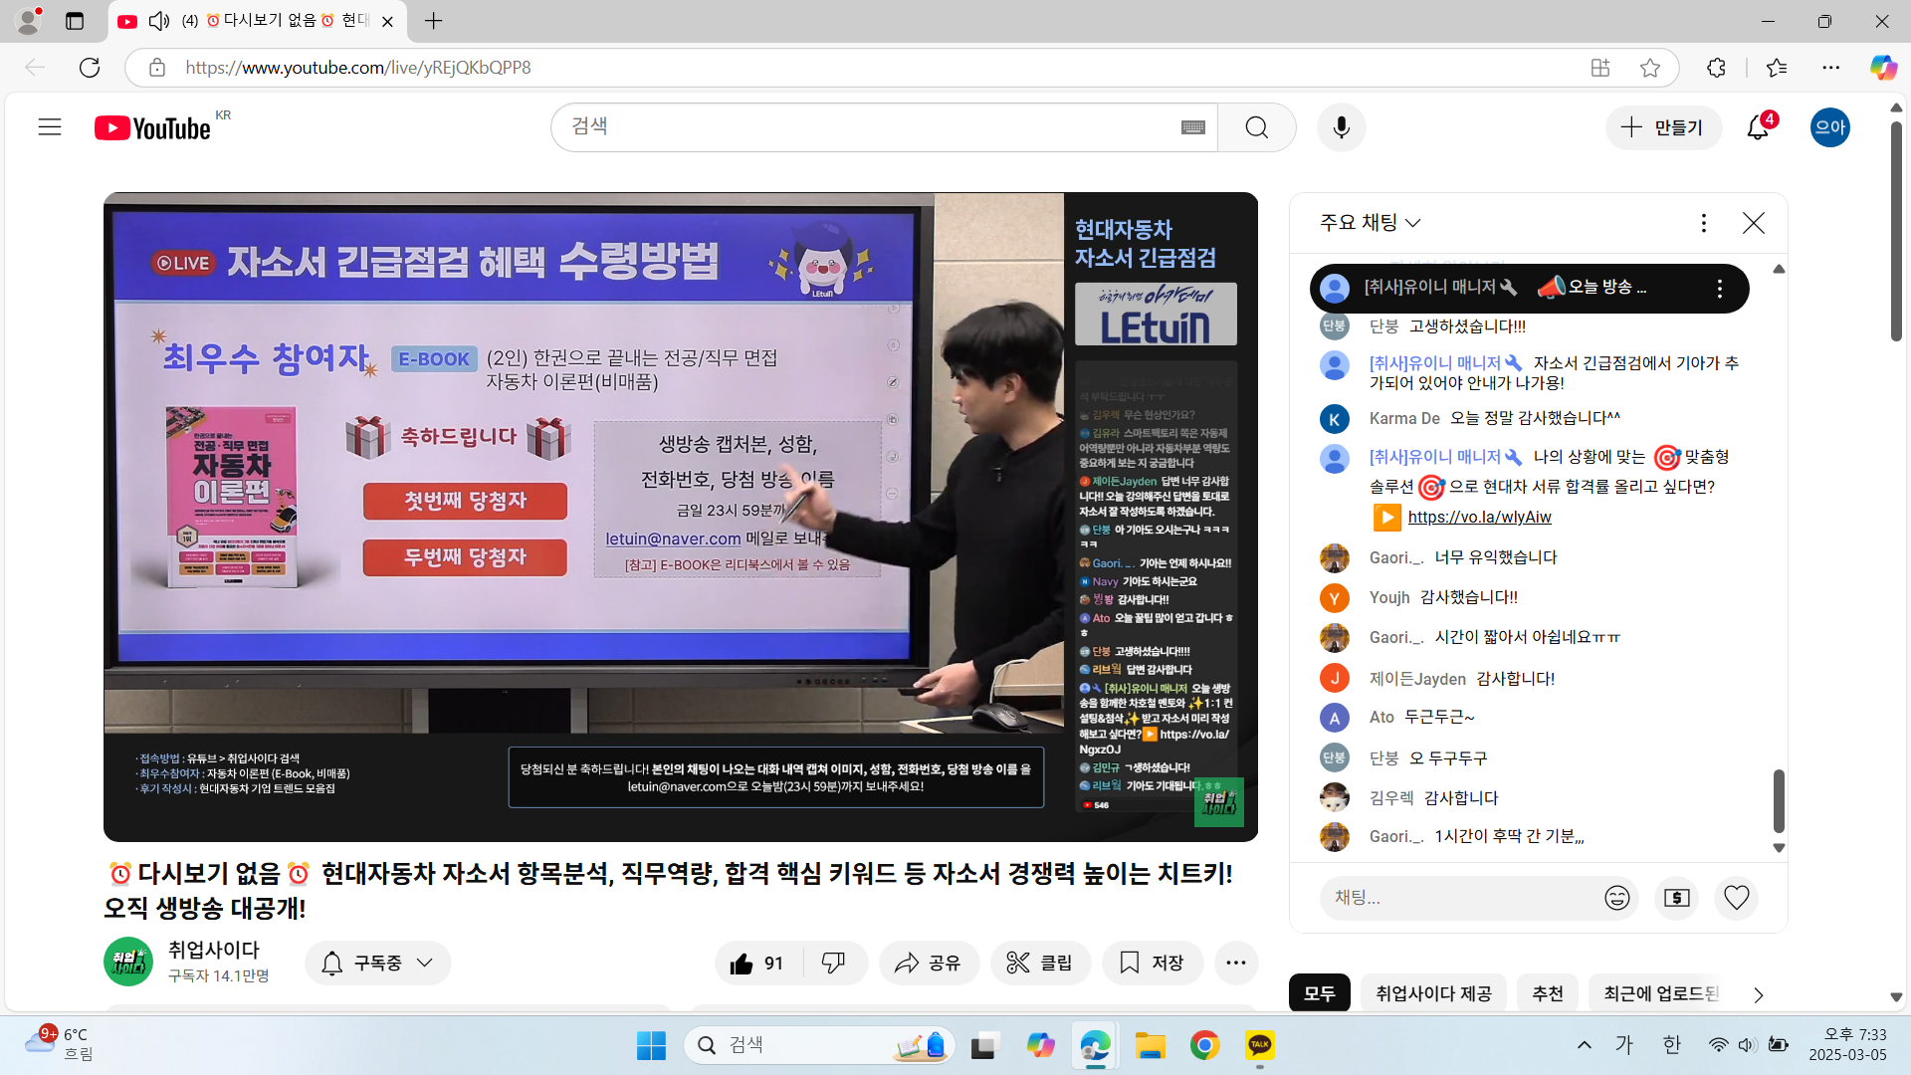
Task: Click the browser address bar URL
Action: (358, 68)
